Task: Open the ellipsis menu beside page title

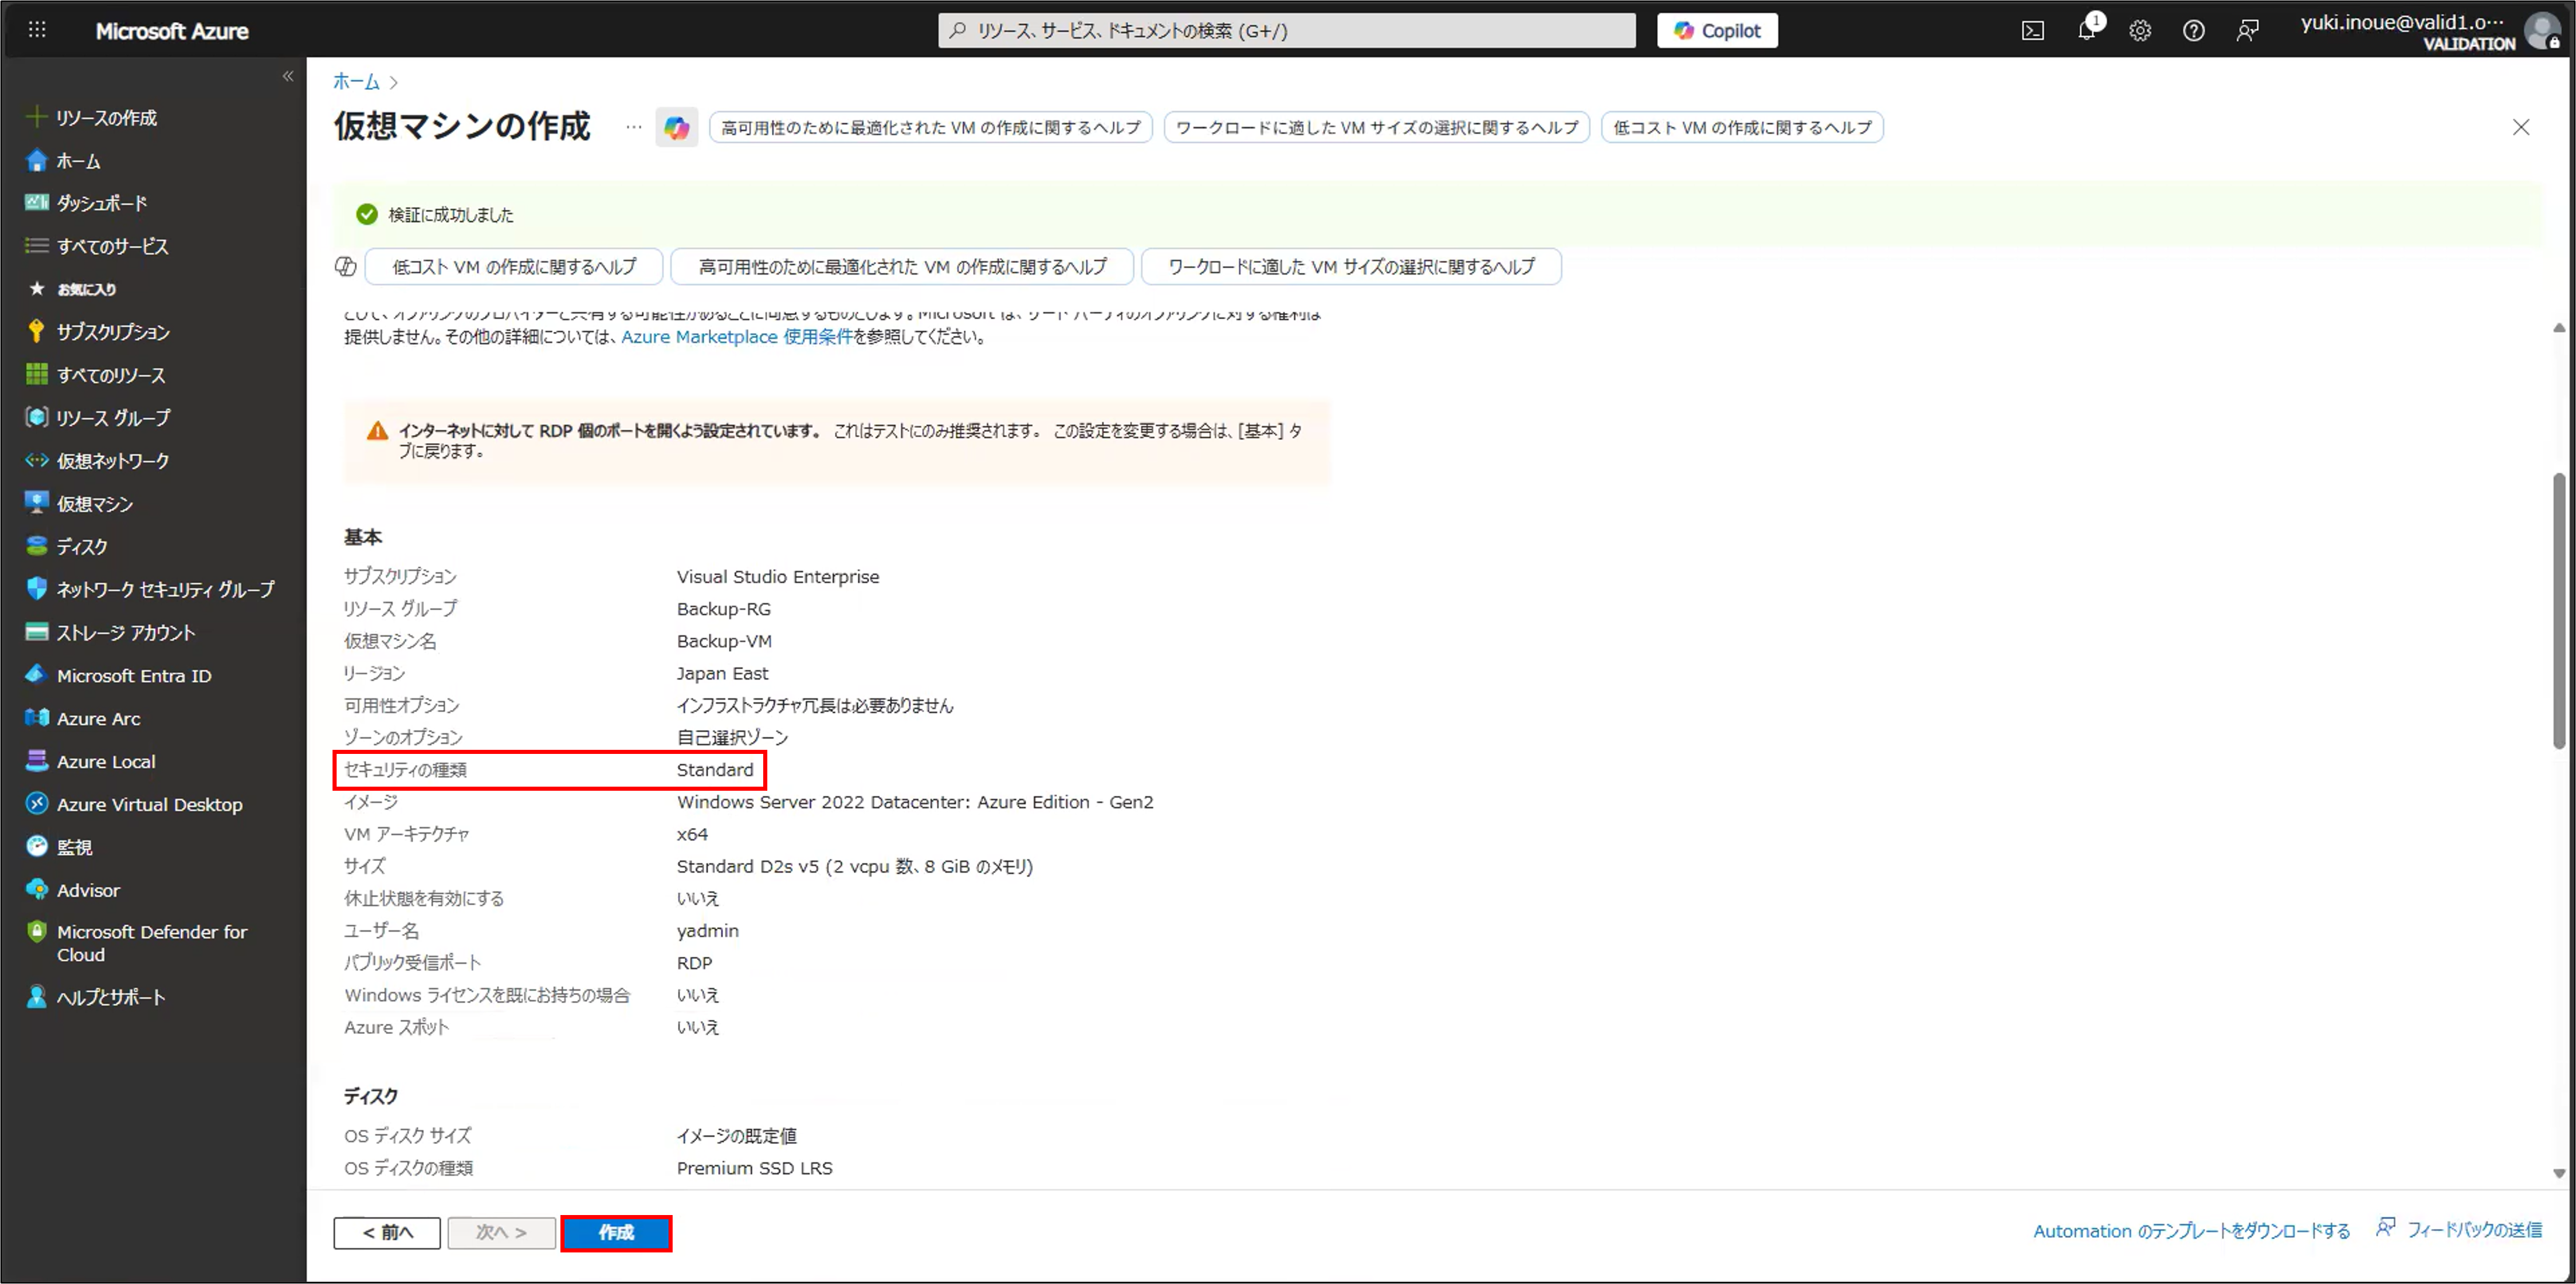Action: pyautogui.click(x=633, y=127)
